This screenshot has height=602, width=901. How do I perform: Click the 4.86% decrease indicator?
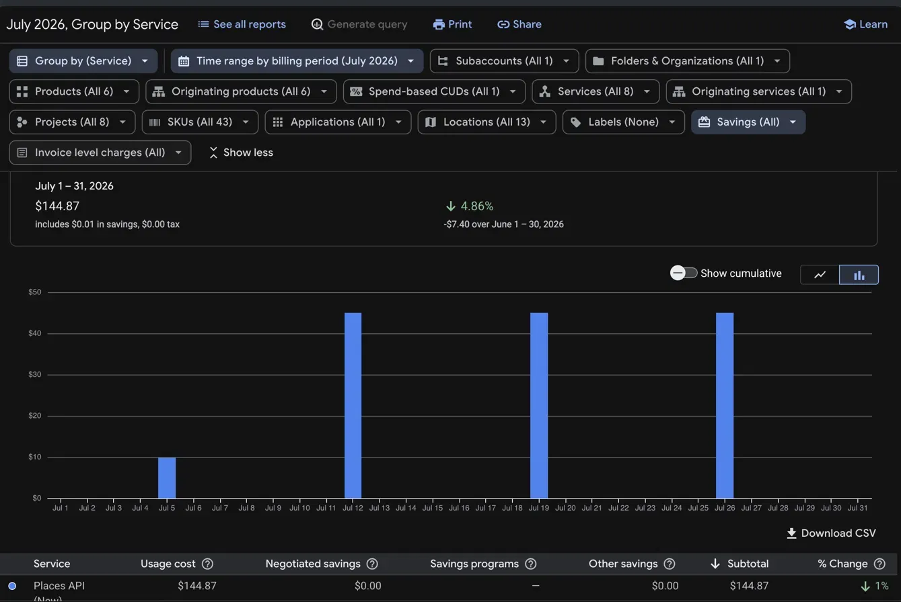[x=470, y=206]
